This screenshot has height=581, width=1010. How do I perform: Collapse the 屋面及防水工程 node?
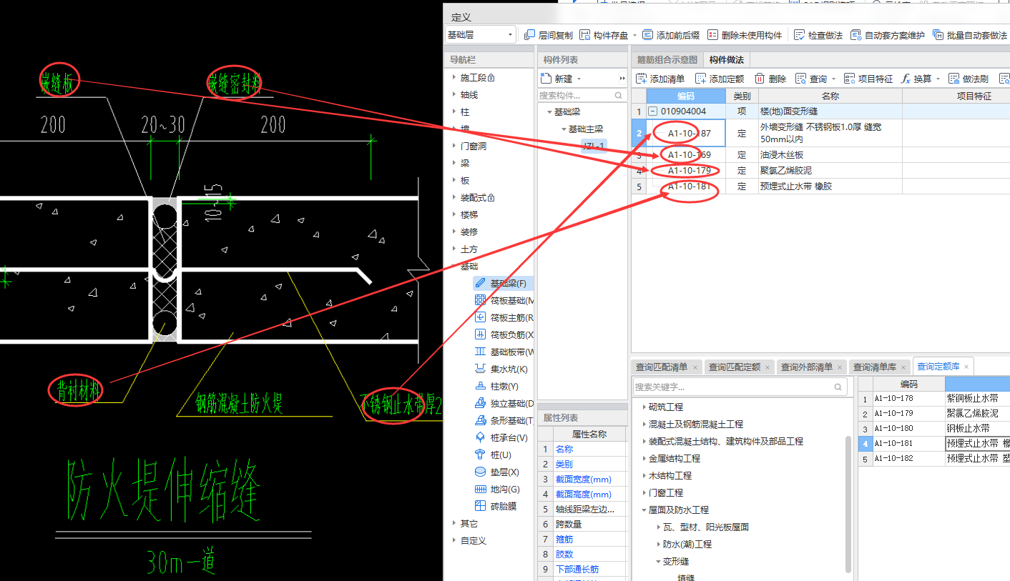point(644,510)
